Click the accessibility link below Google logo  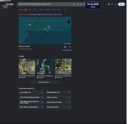(5, 7)
